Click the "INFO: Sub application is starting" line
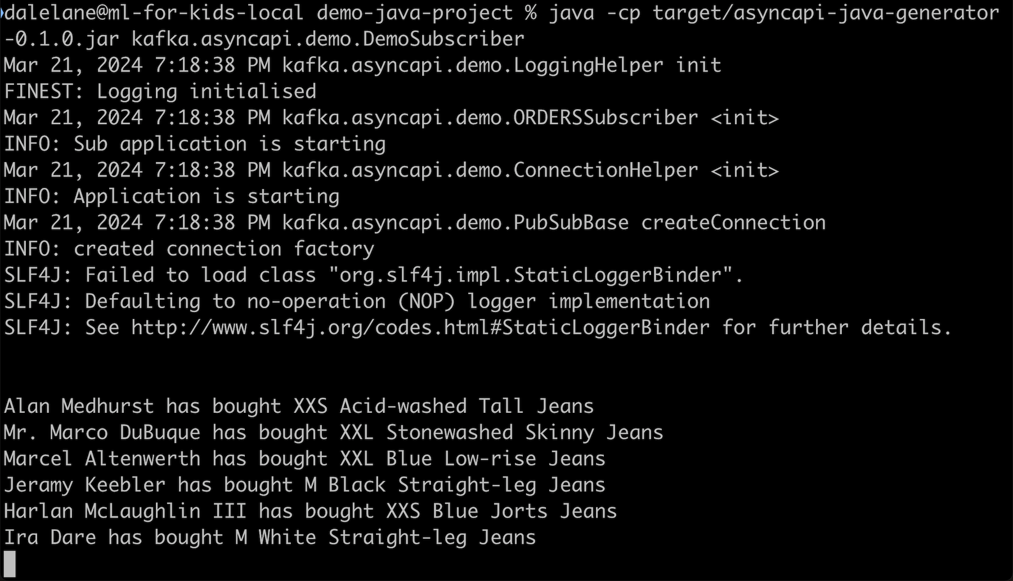1013x581 pixels. (195, 144)
